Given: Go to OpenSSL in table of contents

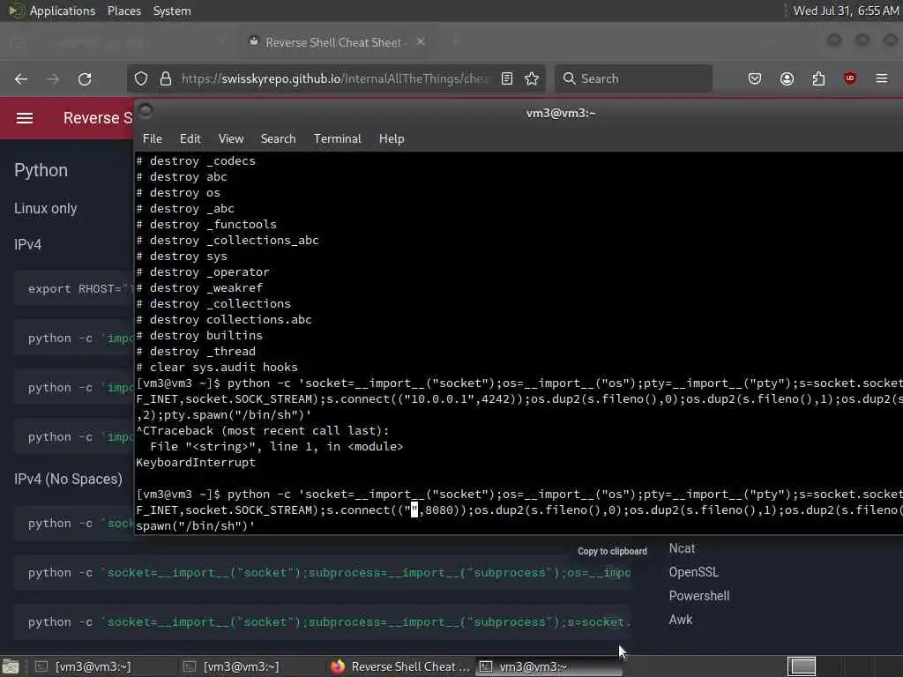Looking at the screenshot, I should click(693, 572).
